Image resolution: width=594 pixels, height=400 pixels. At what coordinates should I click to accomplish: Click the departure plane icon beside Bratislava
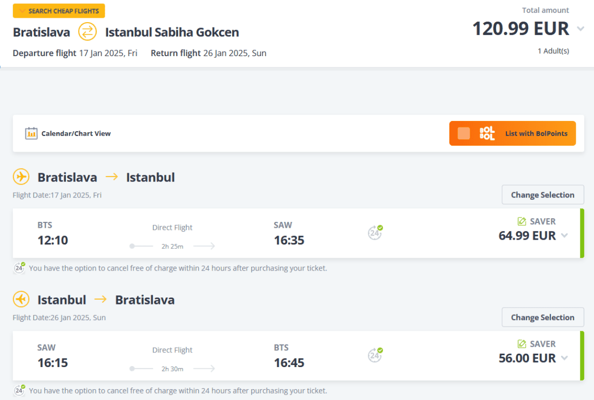coord(21,177)
